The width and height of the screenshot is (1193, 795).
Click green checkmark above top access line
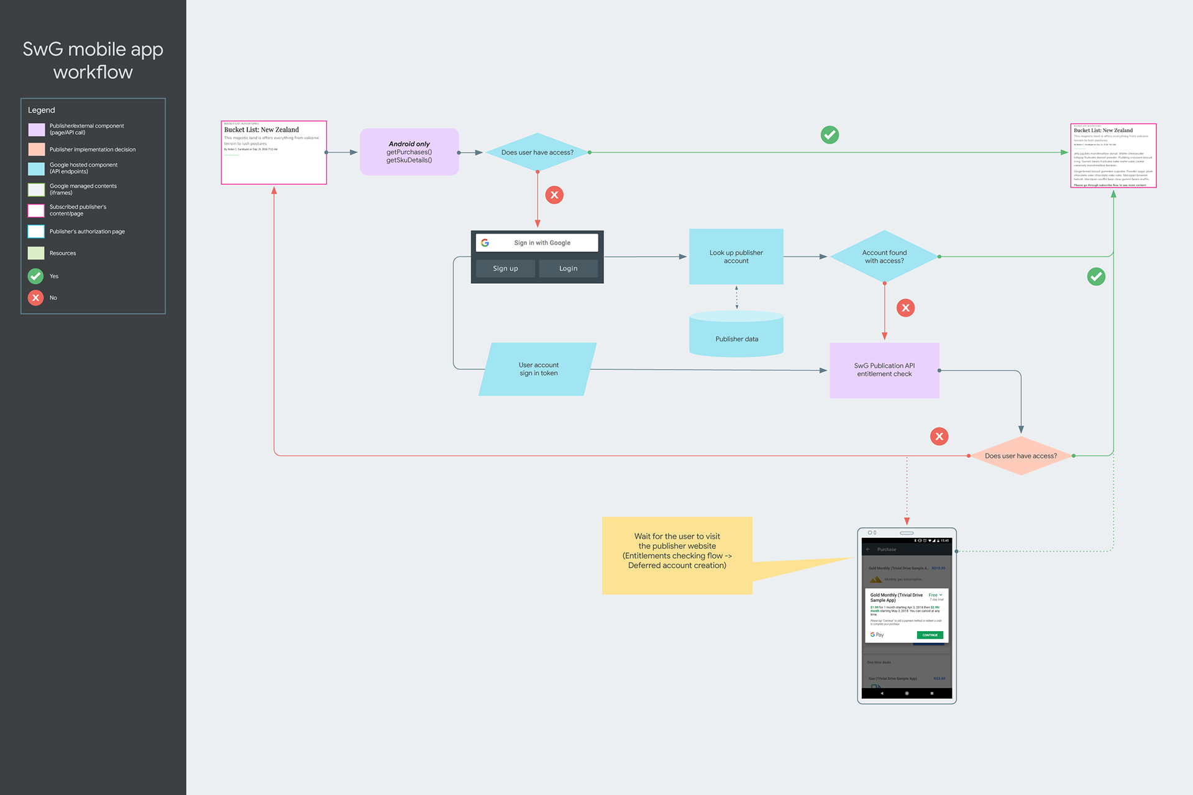click(830, 135)
